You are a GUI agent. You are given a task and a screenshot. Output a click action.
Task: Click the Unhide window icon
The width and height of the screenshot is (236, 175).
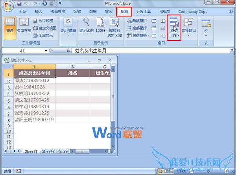[154, 36]
